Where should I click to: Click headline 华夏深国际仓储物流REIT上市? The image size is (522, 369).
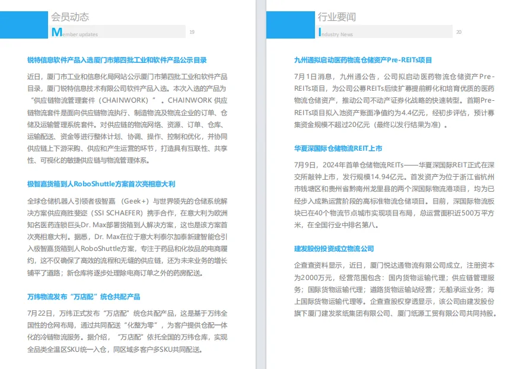[x=338, y=148]
